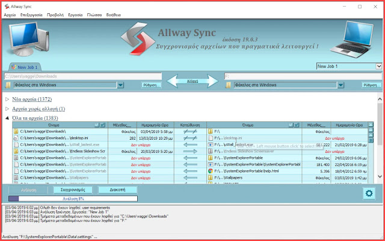The image size is (385, 241).
Task: Click date cell 18/04/2012 6:59 πμ
Action: 351,171
